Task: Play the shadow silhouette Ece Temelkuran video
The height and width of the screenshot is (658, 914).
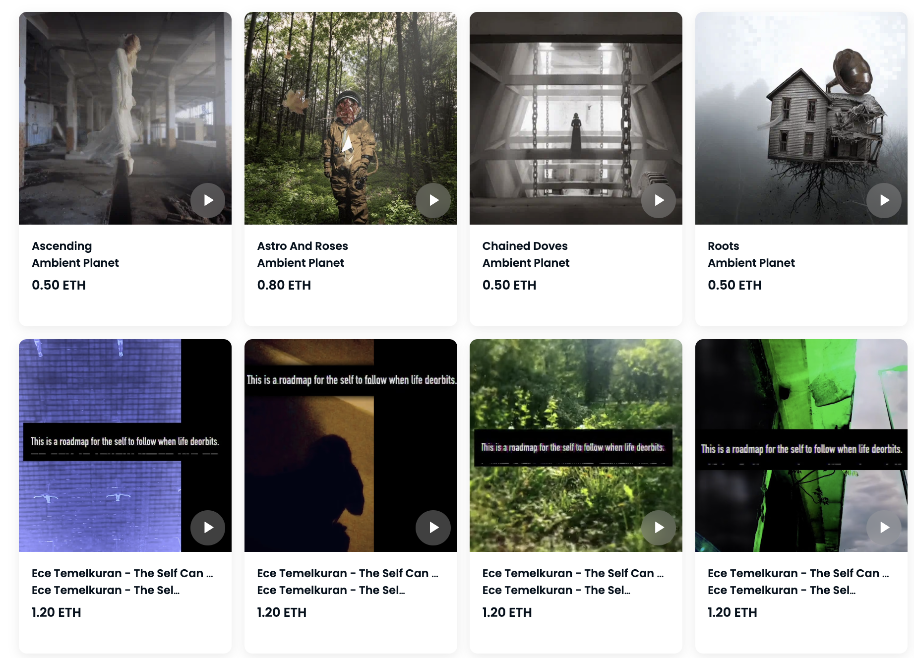Action: pos(433,528)
